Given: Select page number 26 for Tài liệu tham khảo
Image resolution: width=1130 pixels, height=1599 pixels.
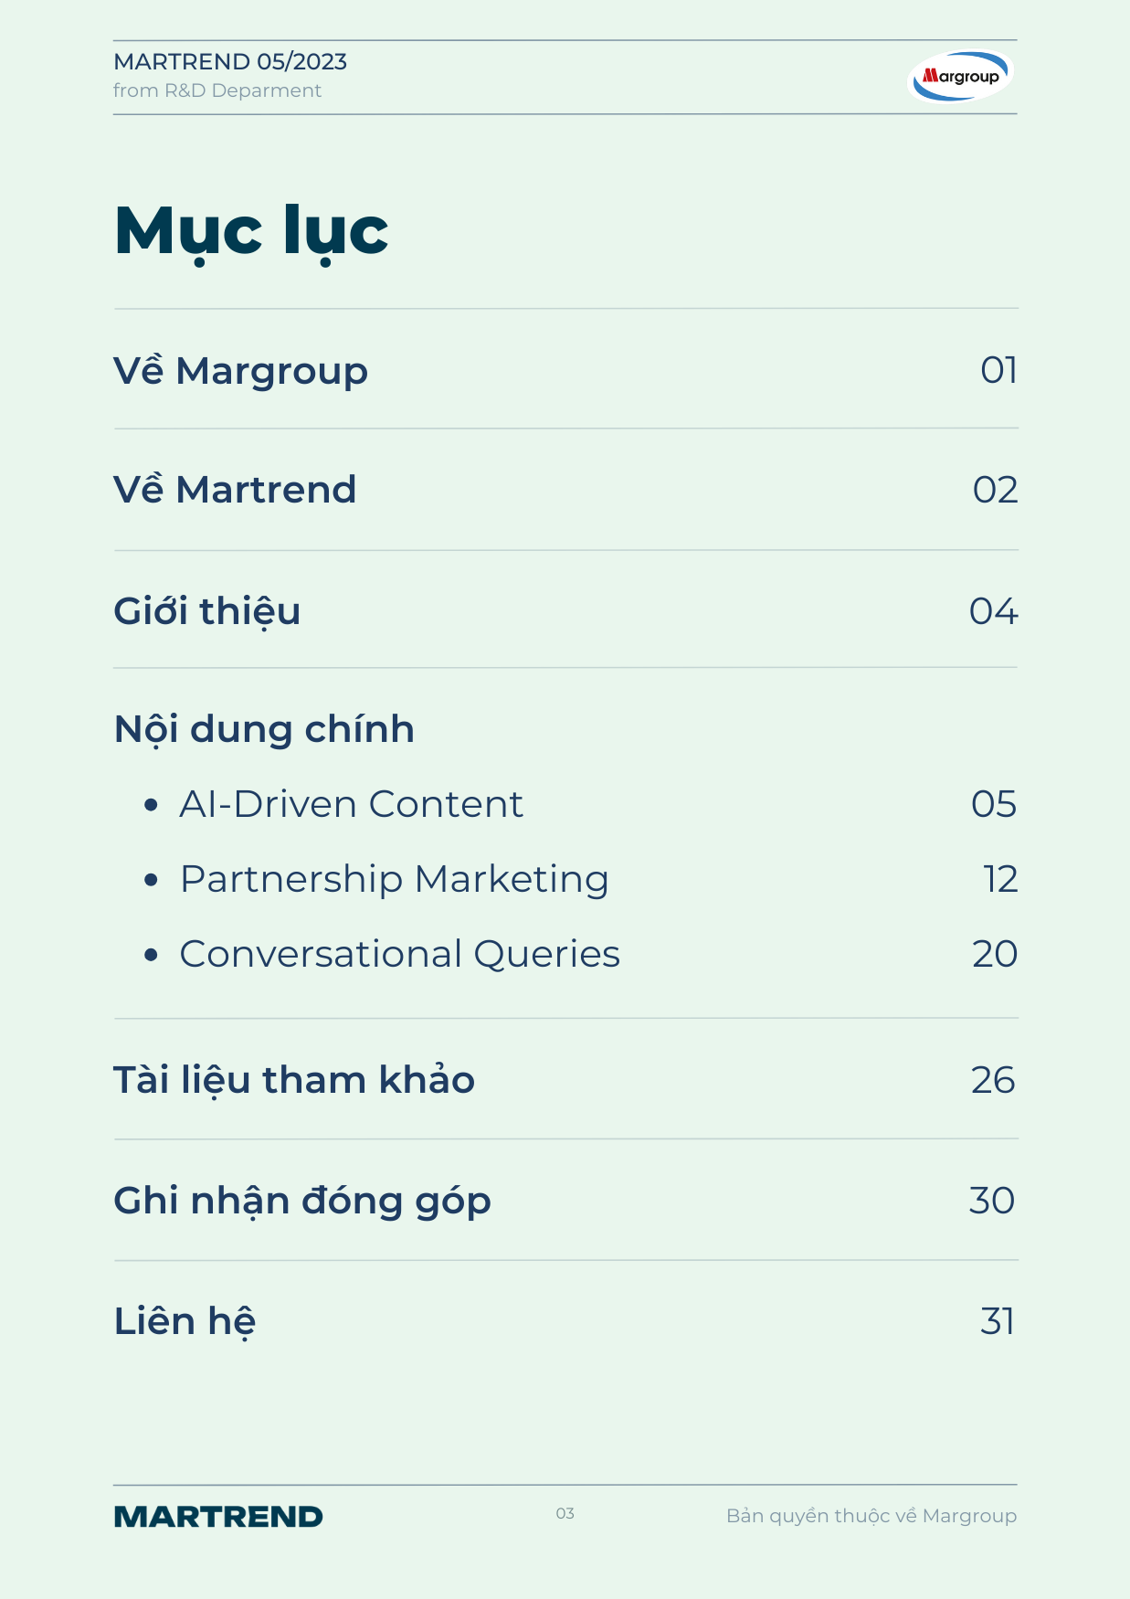Looking at the screenshot, I should pyautogui.click(x=993, y=1080).
